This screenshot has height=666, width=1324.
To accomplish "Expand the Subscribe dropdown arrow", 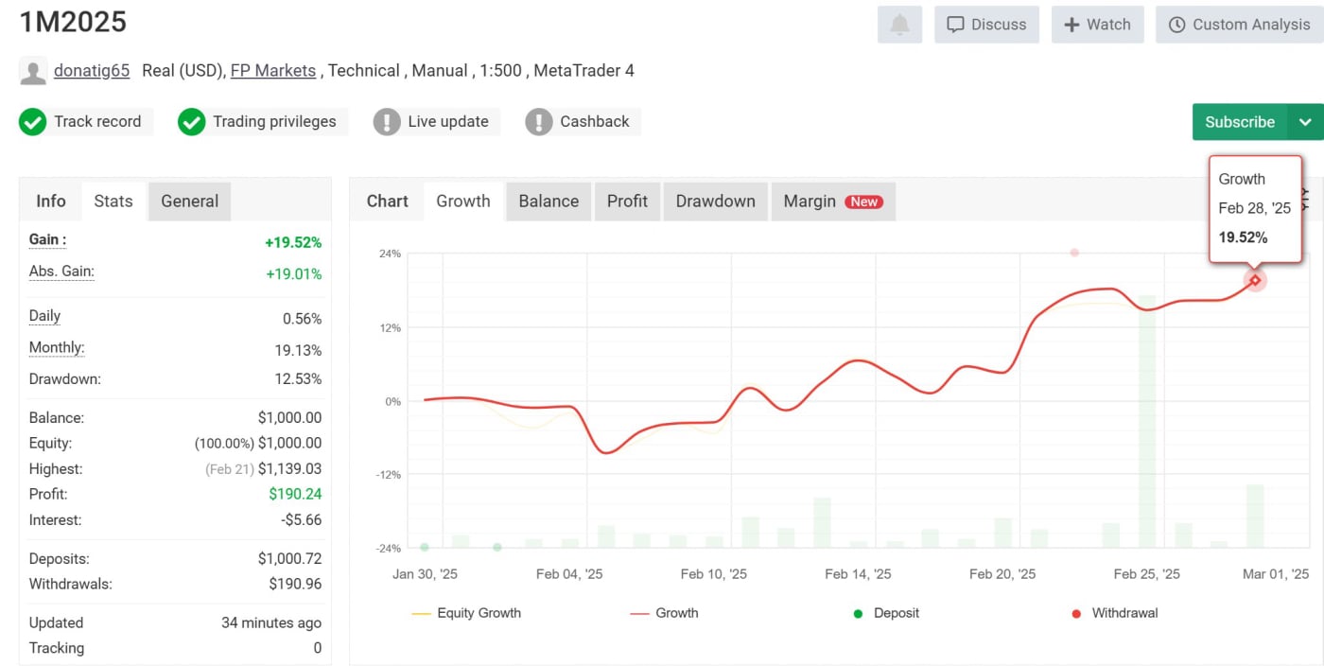I will coord(1305,122).
